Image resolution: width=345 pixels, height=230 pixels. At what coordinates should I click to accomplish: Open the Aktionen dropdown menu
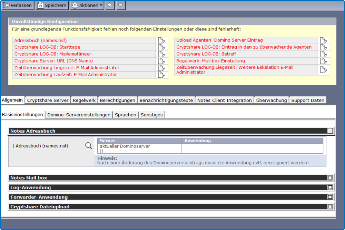87,5
